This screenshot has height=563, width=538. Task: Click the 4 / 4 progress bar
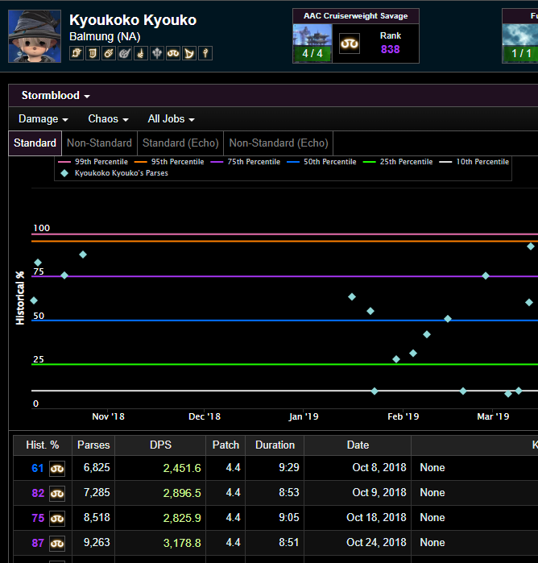click(312, 54)
